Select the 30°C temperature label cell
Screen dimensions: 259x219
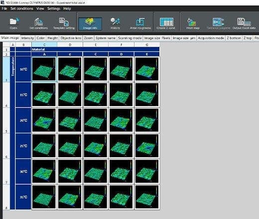point(23,171)
